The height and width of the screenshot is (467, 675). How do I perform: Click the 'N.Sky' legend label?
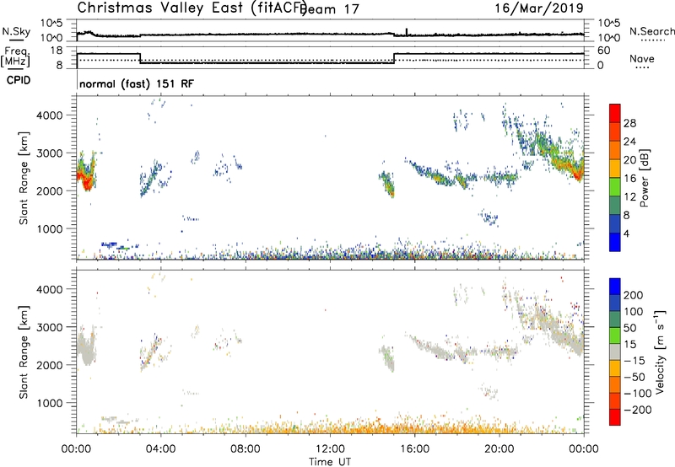pyautogui.click(x=16, y=31)
